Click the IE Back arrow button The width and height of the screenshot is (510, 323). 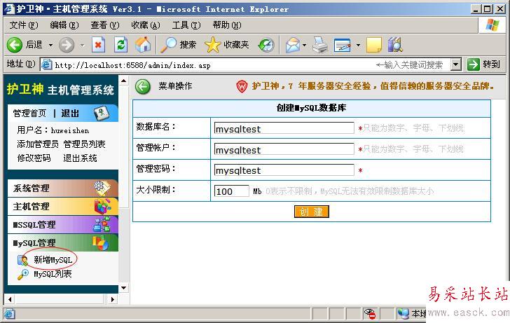point(14,45)
